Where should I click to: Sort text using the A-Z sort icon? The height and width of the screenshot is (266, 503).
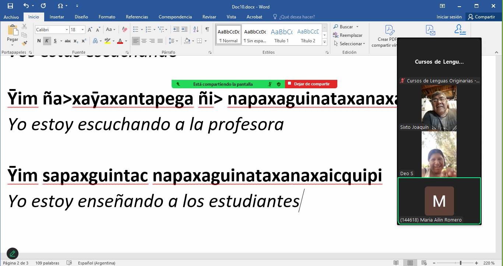click(x=196, y=29)
